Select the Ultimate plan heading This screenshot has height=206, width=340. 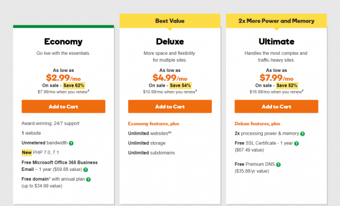click(277, 41)
